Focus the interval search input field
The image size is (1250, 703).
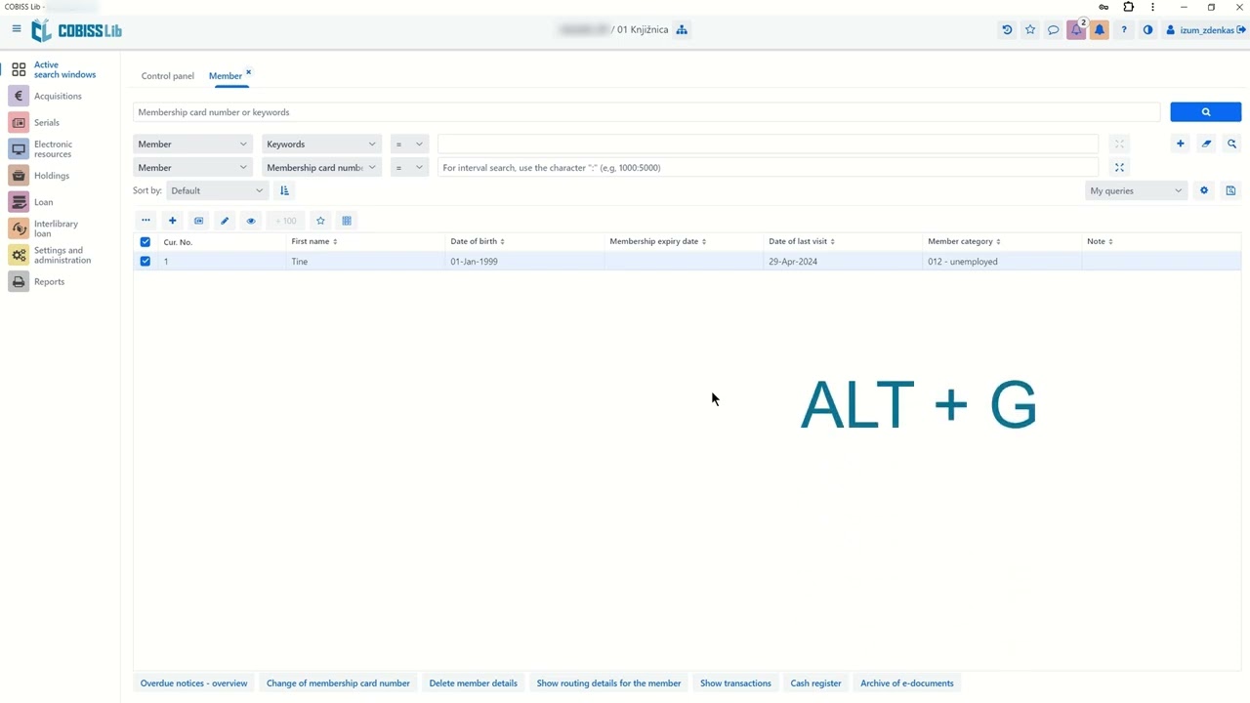768,168
